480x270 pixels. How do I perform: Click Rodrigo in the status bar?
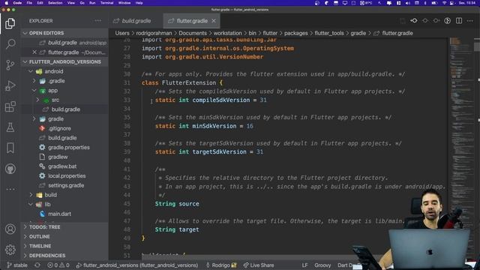pos(221,265)
